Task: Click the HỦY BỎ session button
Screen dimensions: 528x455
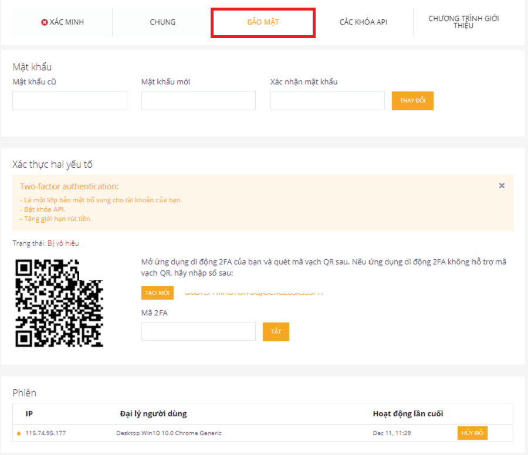Action: tap(472, 433)
